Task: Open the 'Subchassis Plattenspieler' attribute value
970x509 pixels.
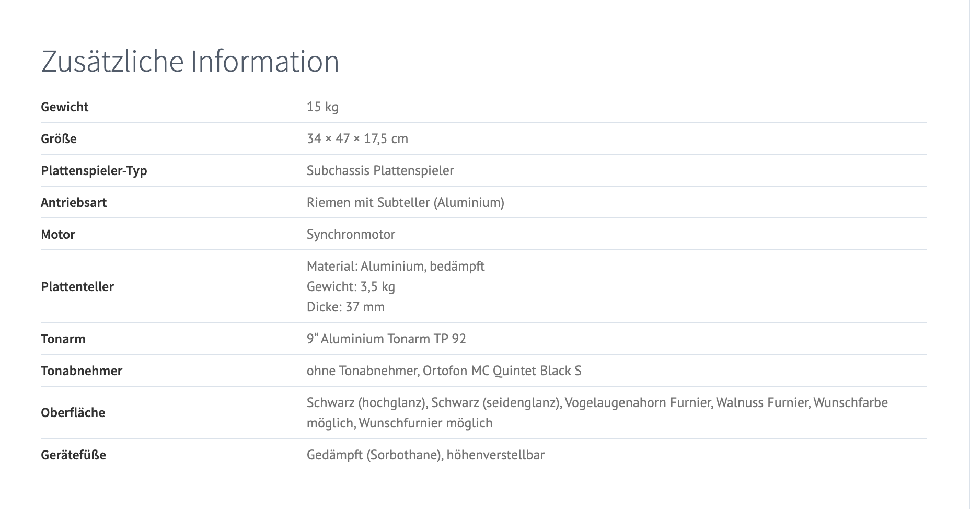Action: point(380,171)
